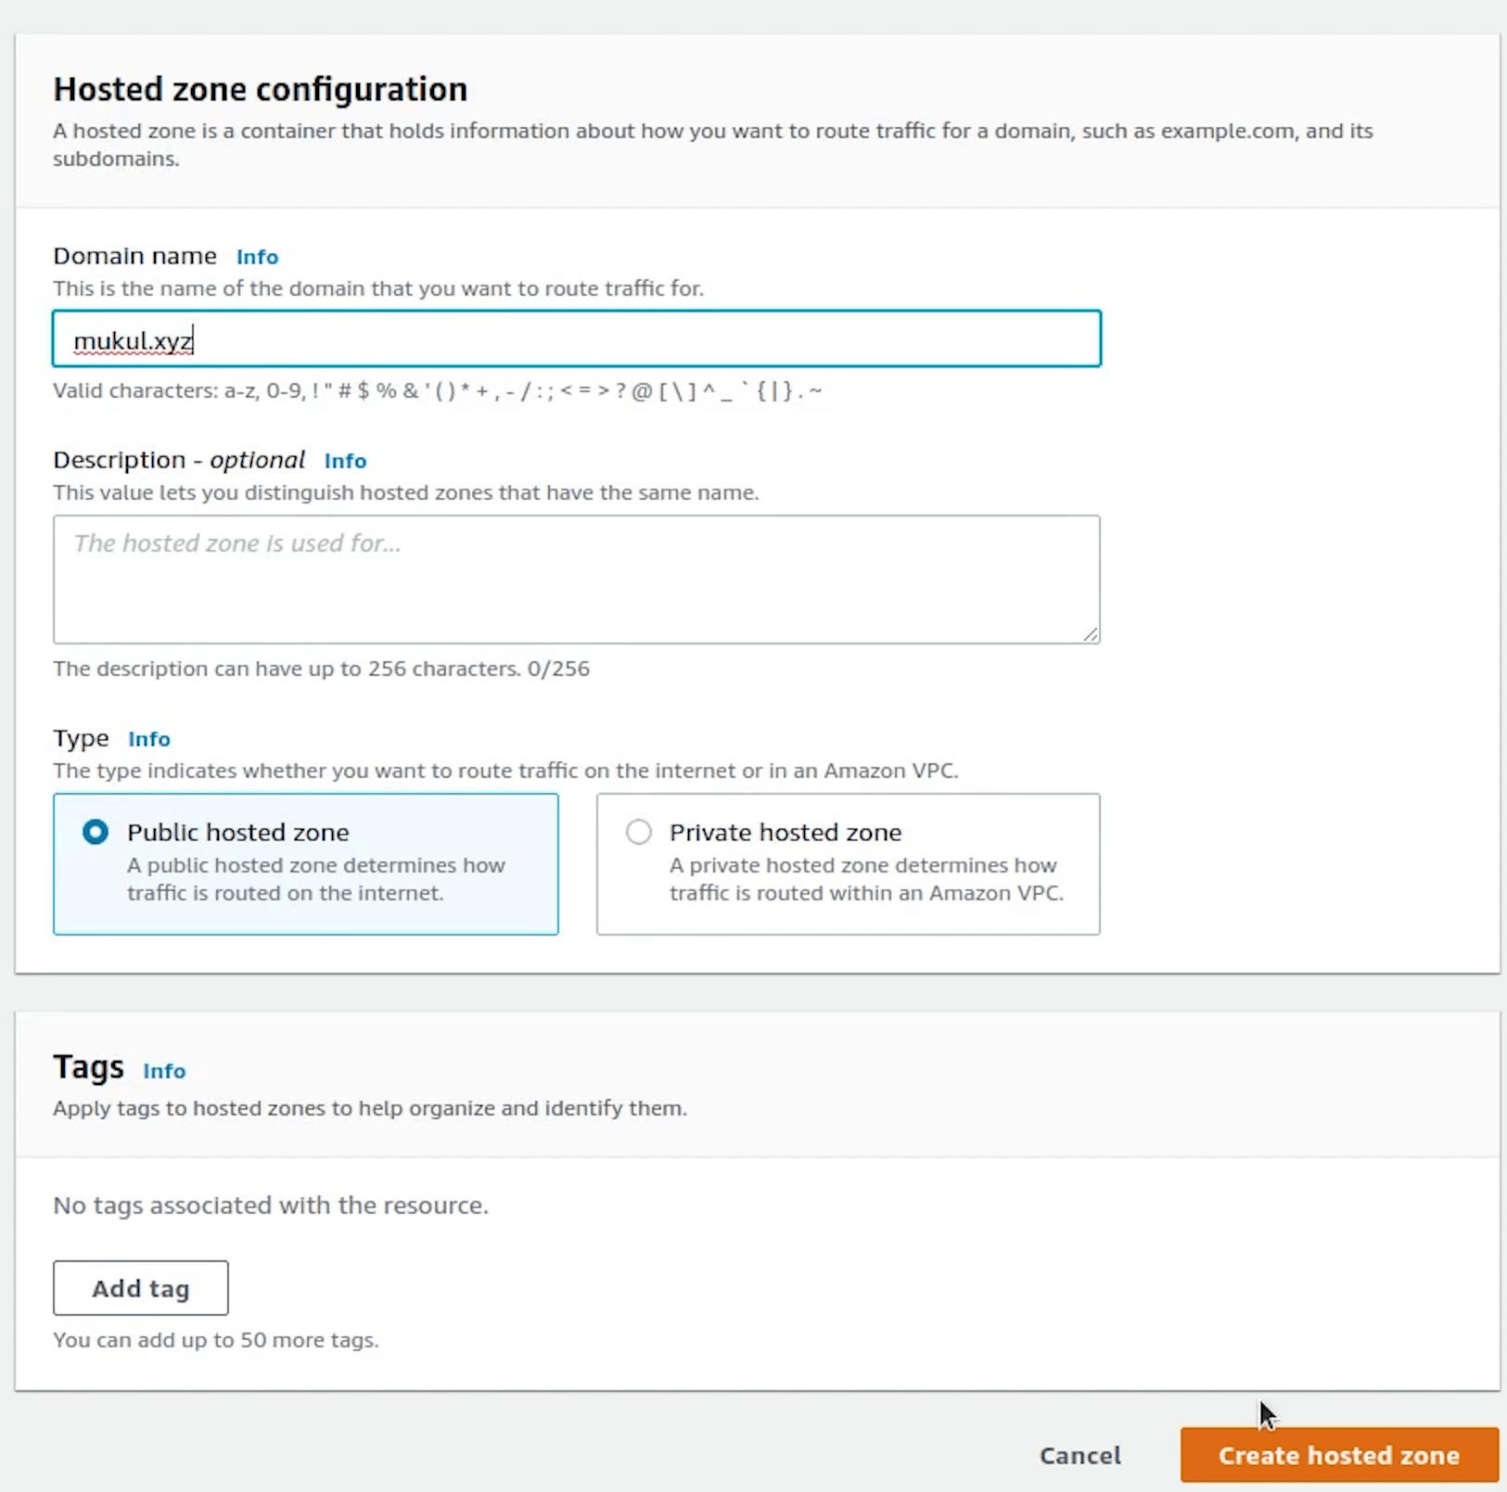Viewport: 1507px width, 1492px height.
Task: Open the Info link beside Domain name
Action: pos(257,257)
